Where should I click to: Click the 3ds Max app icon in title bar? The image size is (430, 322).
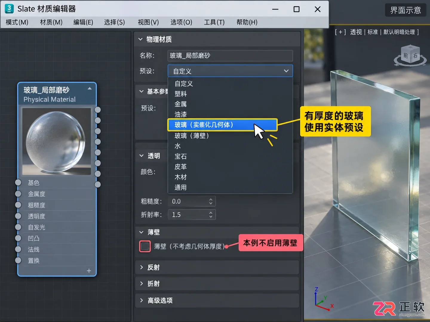click(9, 9)
